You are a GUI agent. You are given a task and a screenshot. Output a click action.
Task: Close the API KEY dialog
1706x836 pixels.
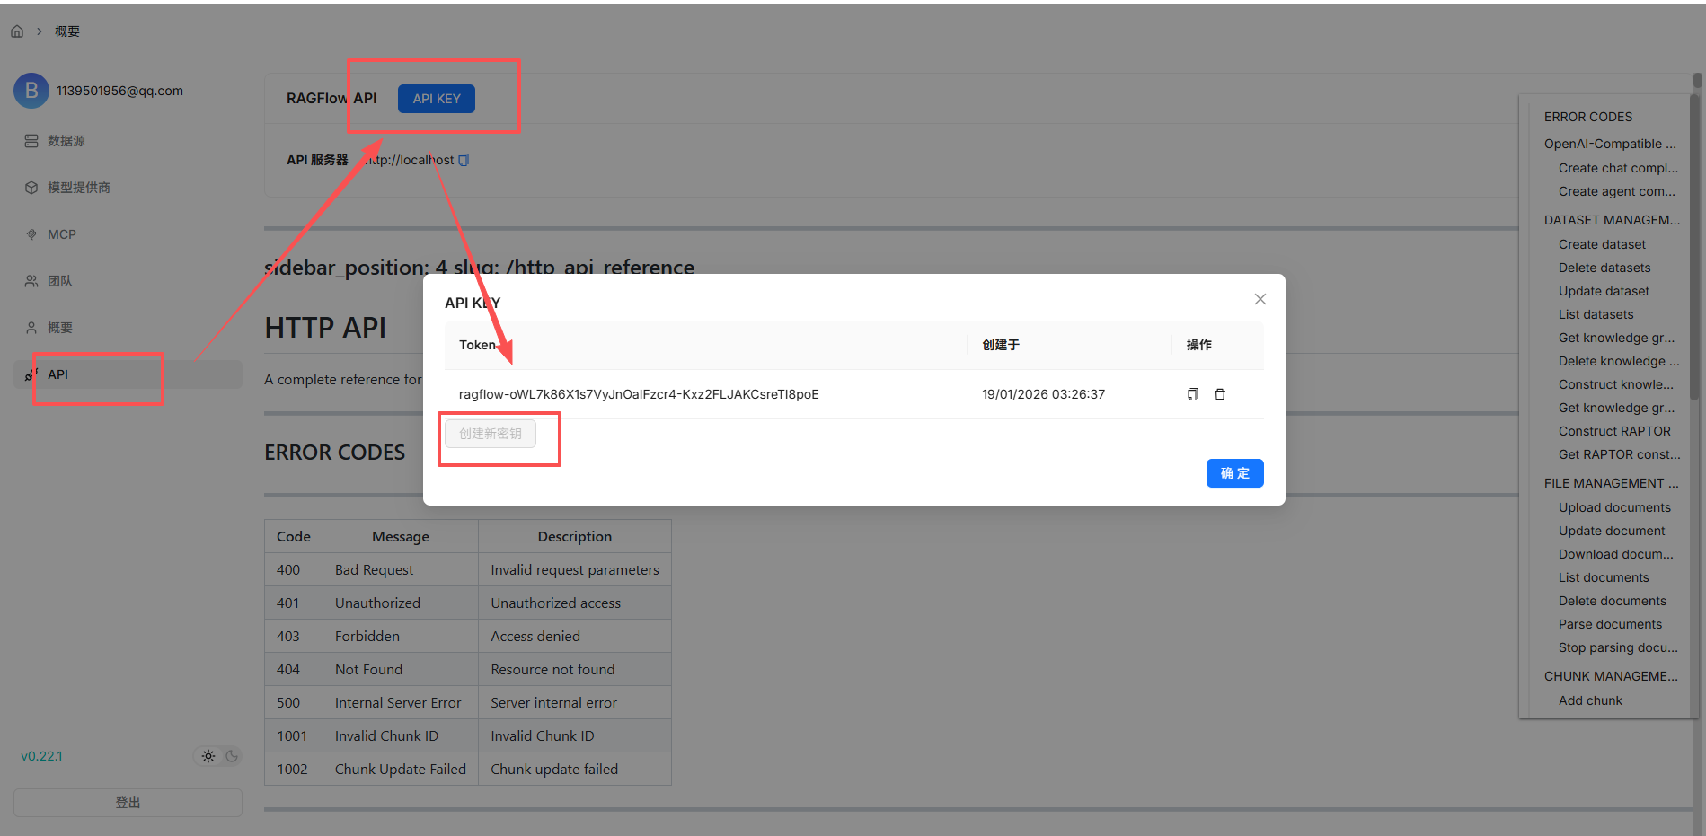point(1260,299)
